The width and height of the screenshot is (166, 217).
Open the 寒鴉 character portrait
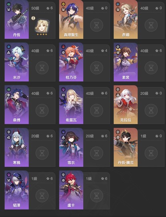[x=17, y=147]
